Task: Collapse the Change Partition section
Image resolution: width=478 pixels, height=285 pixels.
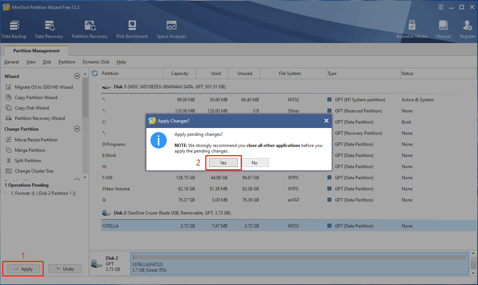Action: [x=77, y=129]
